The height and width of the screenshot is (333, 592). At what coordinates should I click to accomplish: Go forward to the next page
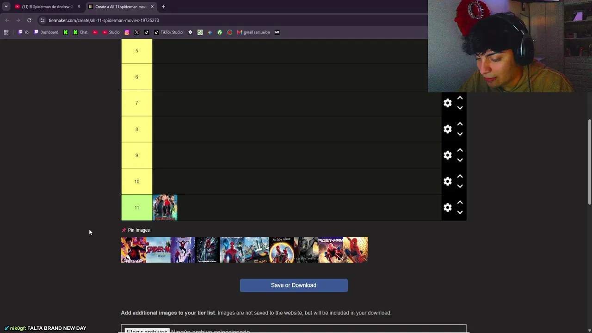tap(18, 20)
